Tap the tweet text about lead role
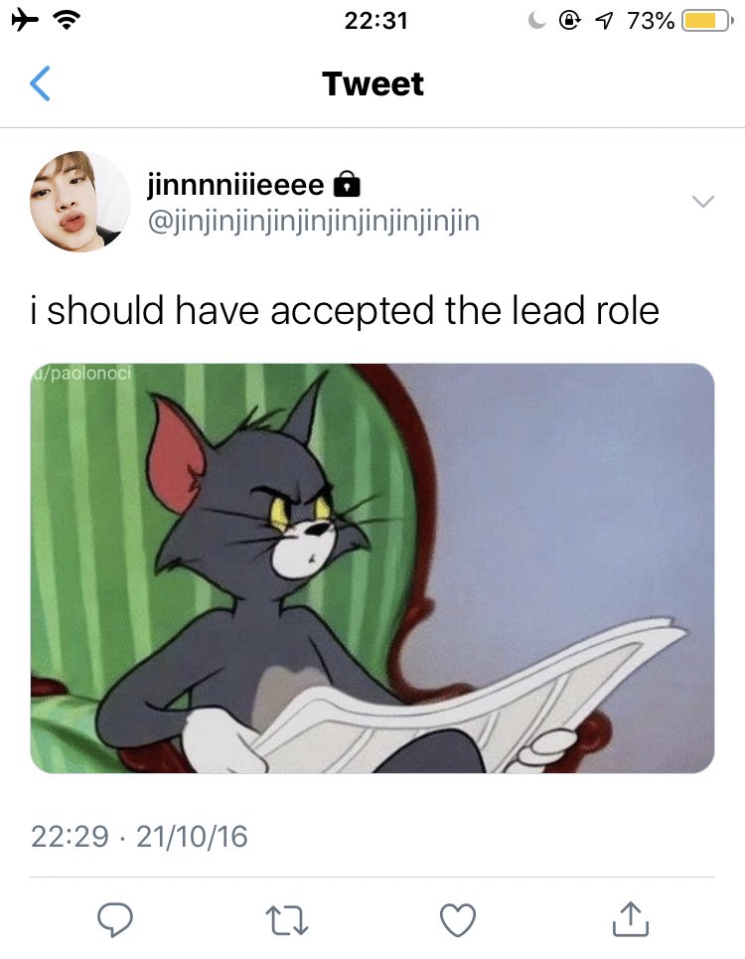Image resolution: width=745 pixels, height=959 pixels. pyautogui.click(x=345, y=311)
